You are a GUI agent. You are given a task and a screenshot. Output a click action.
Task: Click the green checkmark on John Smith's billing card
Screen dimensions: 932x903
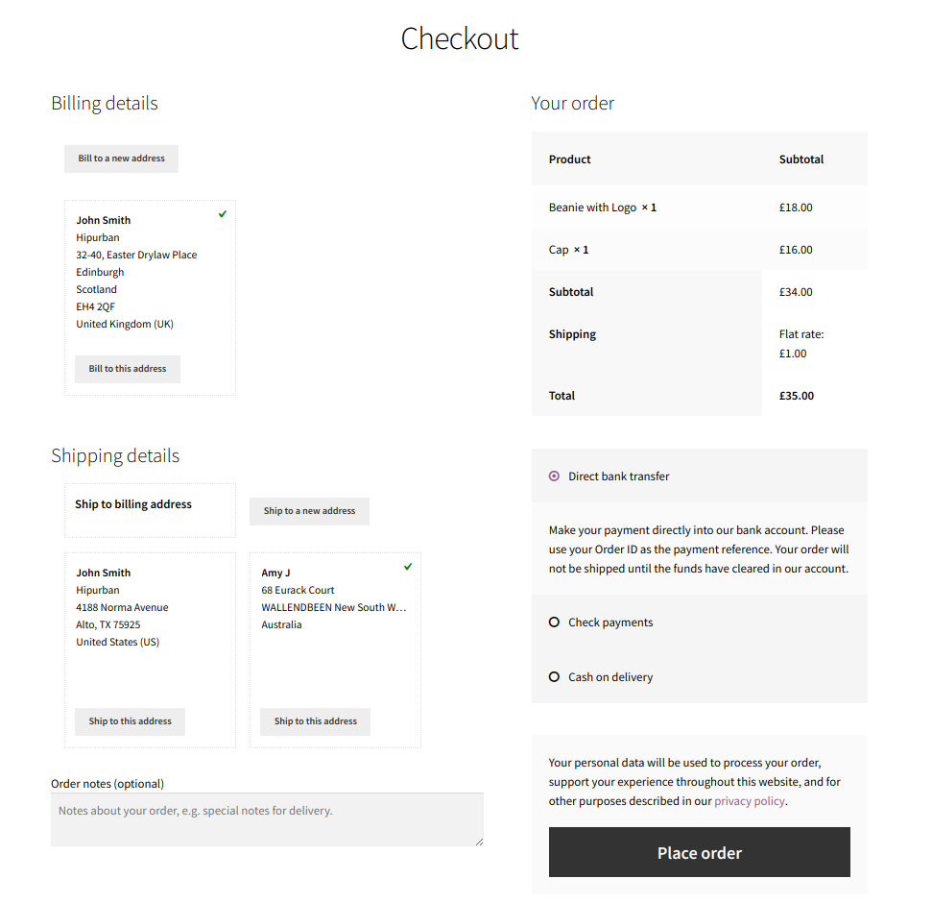pyautogui.click(x=222, y=213)
